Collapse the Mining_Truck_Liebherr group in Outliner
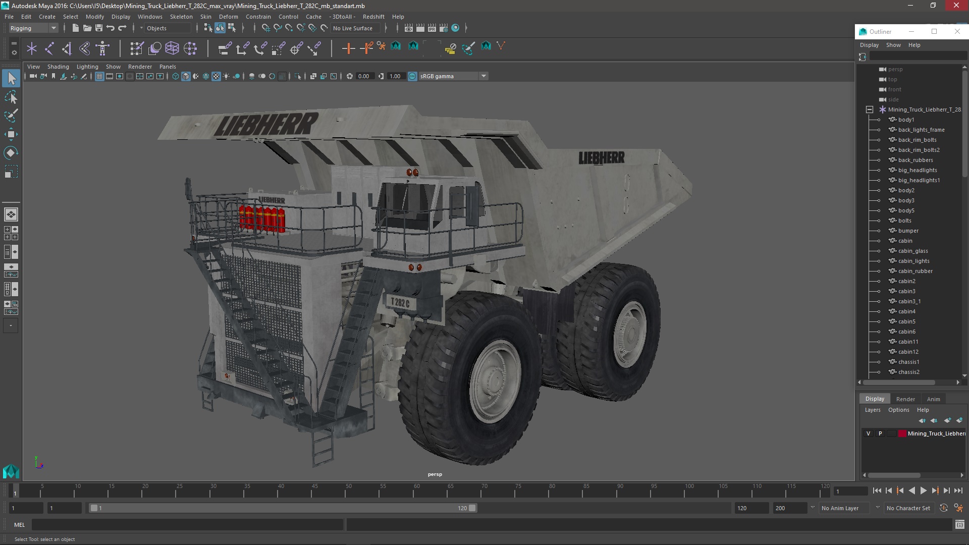This screenshot has width=969, height=545. pos(869,110)
